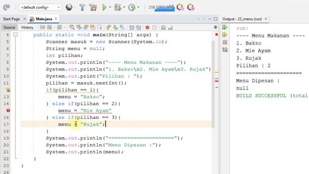The image size is (309, 174).
Task: Open the default config dropdown
Action: click(x=41, y=7)
